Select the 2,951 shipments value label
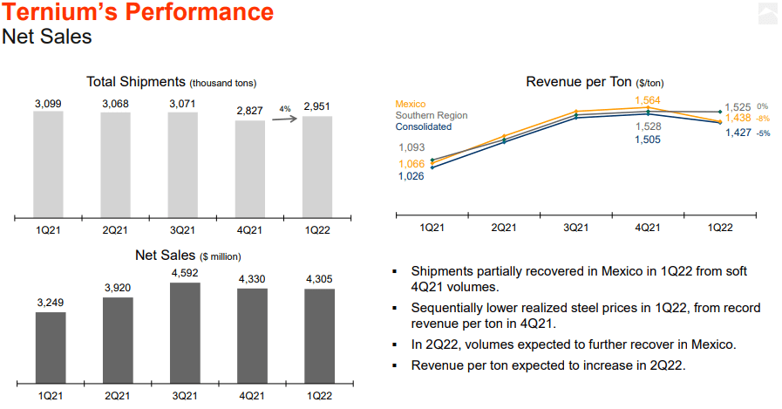This screenshot has width=782, height=409. [x=316, y=106]
